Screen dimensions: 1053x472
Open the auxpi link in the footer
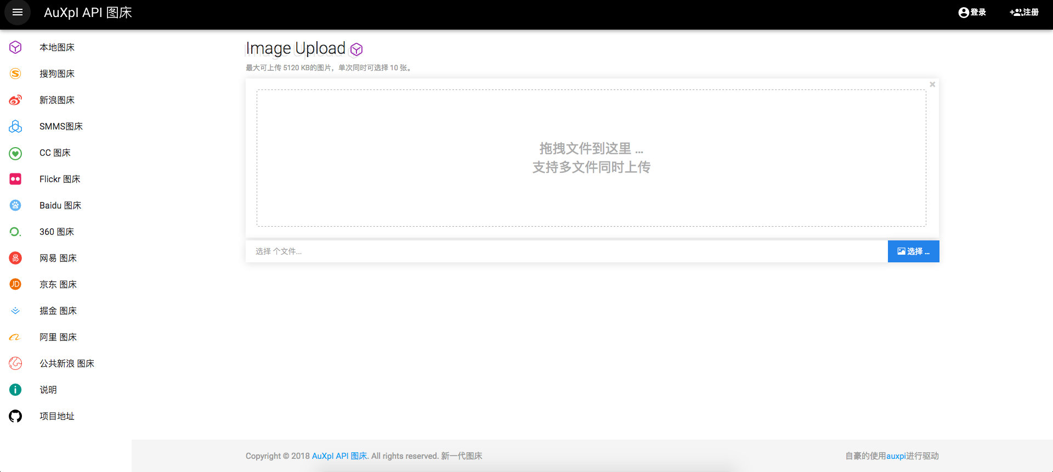point(896,456)
